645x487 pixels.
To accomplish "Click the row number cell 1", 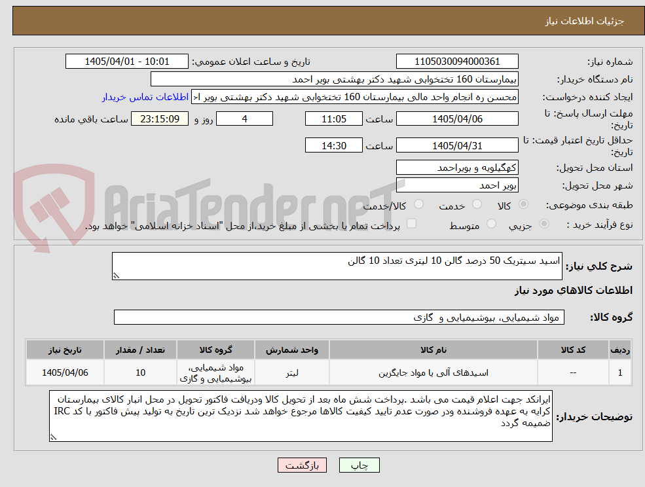I will pos(620,372).
